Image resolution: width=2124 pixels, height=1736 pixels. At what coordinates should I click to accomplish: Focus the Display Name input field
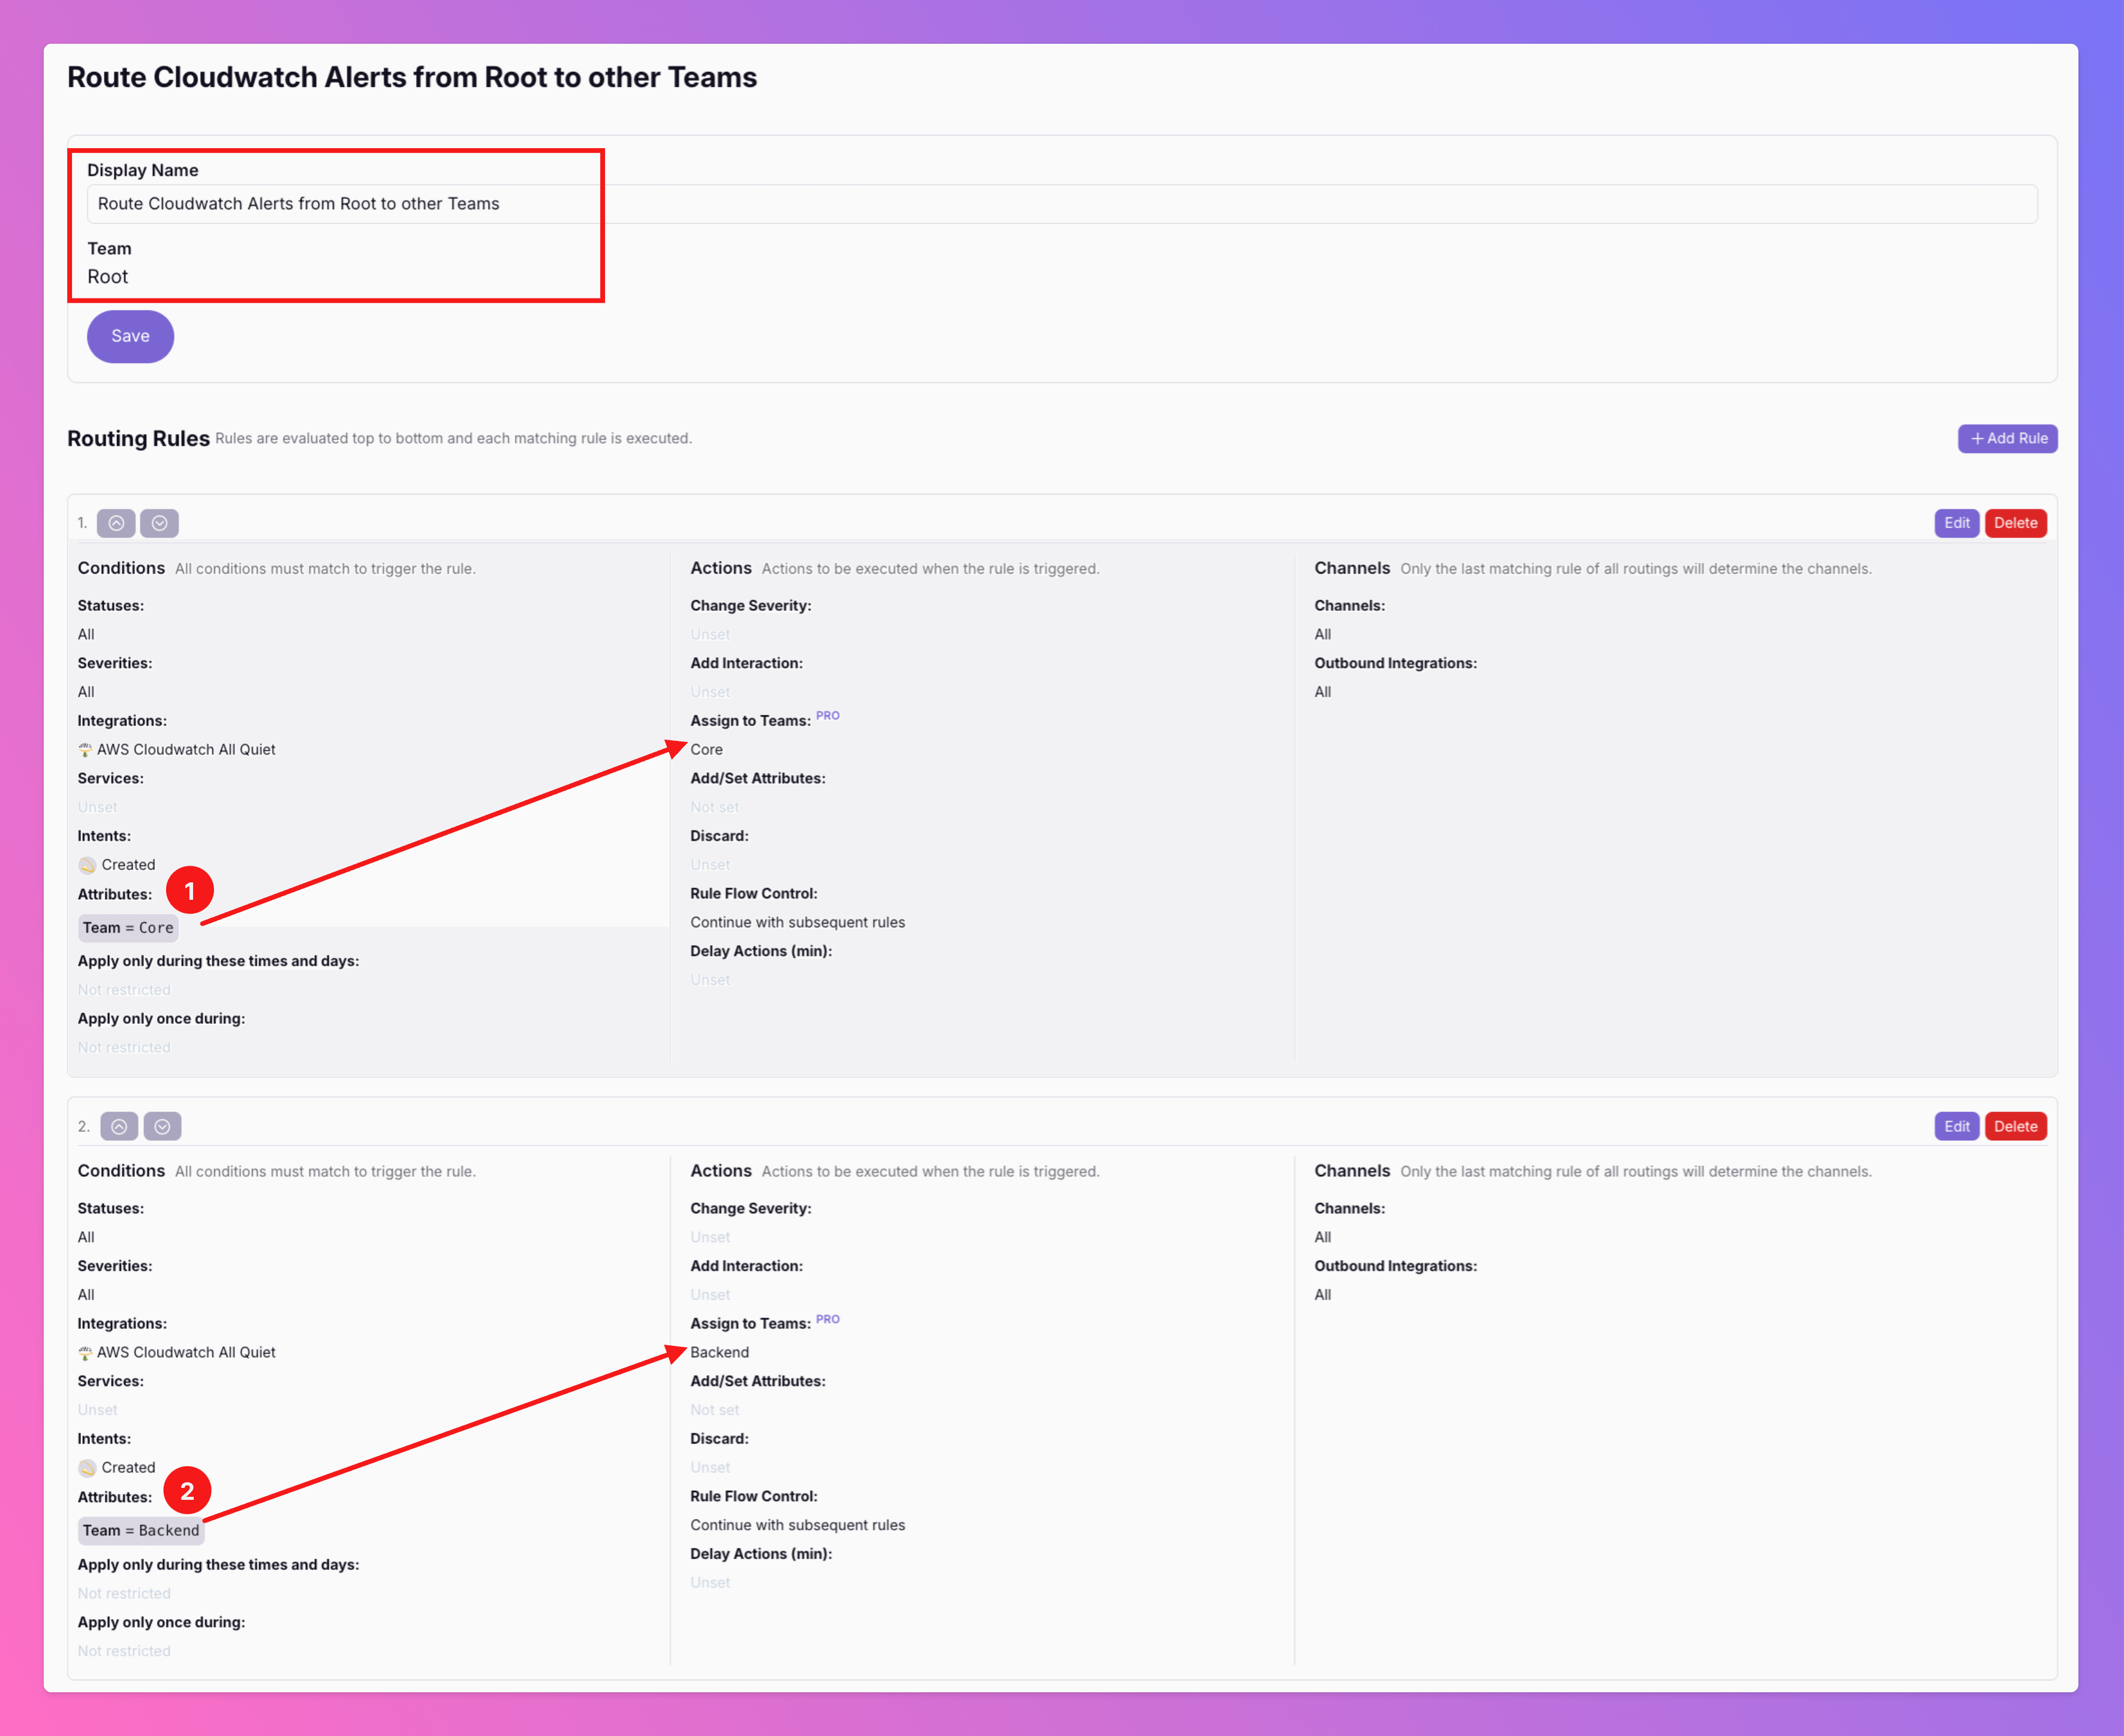click(1060, 204)
